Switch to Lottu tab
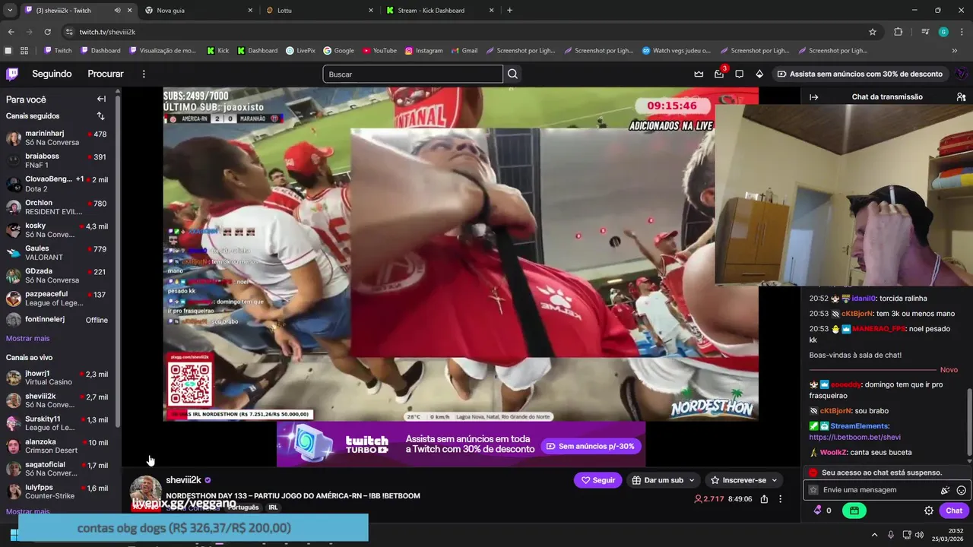Viewport: 973px width, 547px height. 319,11
